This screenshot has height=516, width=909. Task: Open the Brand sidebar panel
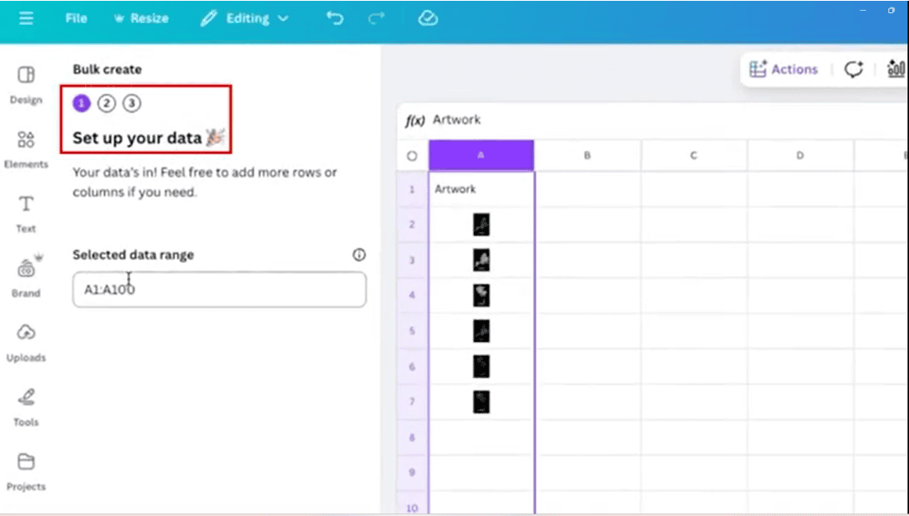click(26, 277)
